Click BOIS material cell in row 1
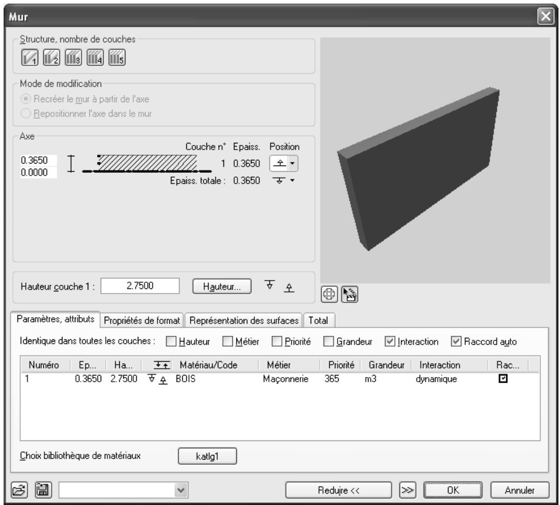560x505 pixels. tap(186, 379)
